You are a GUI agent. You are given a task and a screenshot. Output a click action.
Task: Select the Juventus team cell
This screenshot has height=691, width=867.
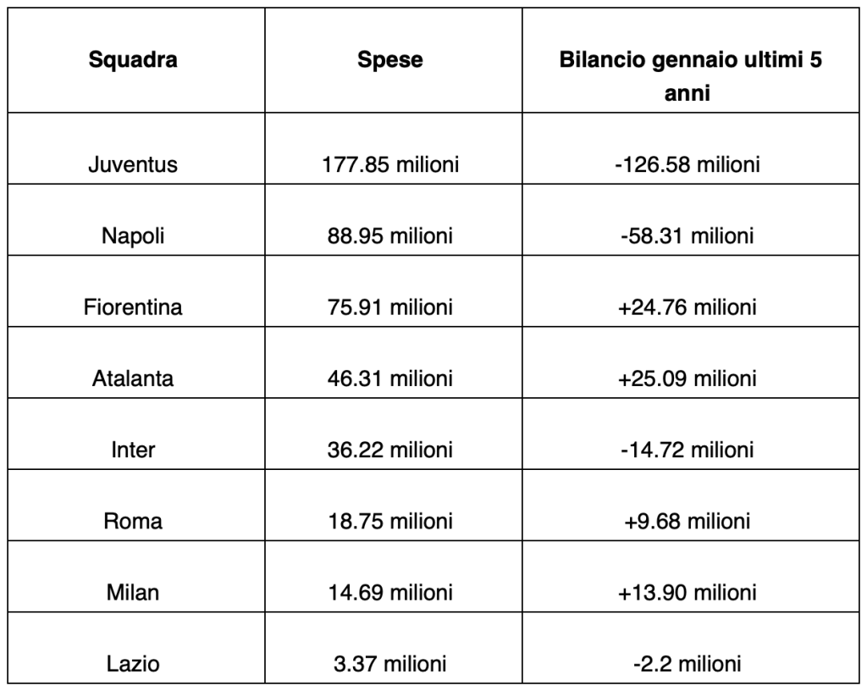[133, 163]
